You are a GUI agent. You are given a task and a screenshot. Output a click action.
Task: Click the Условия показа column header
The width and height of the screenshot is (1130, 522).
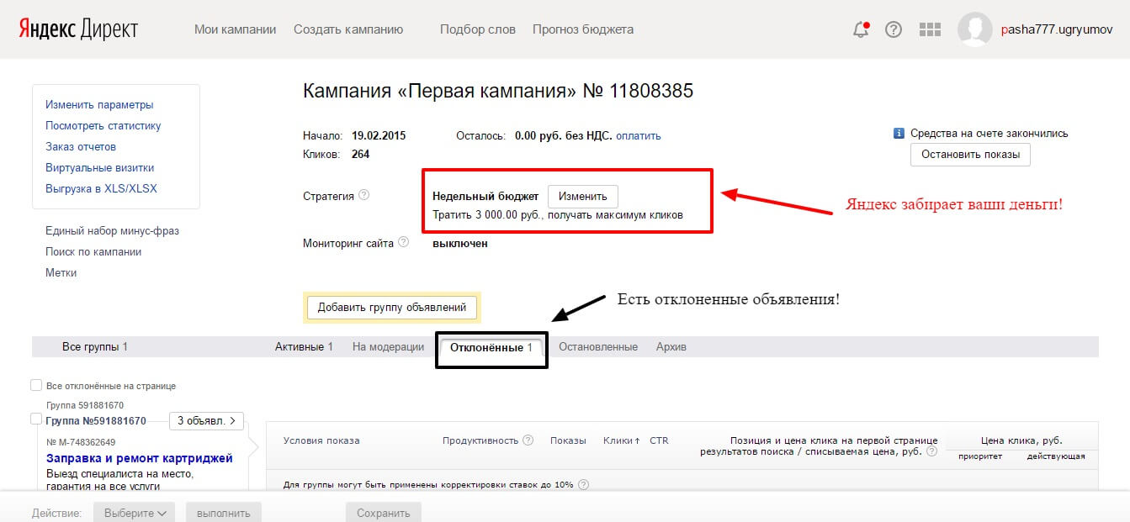click(321, 440)
